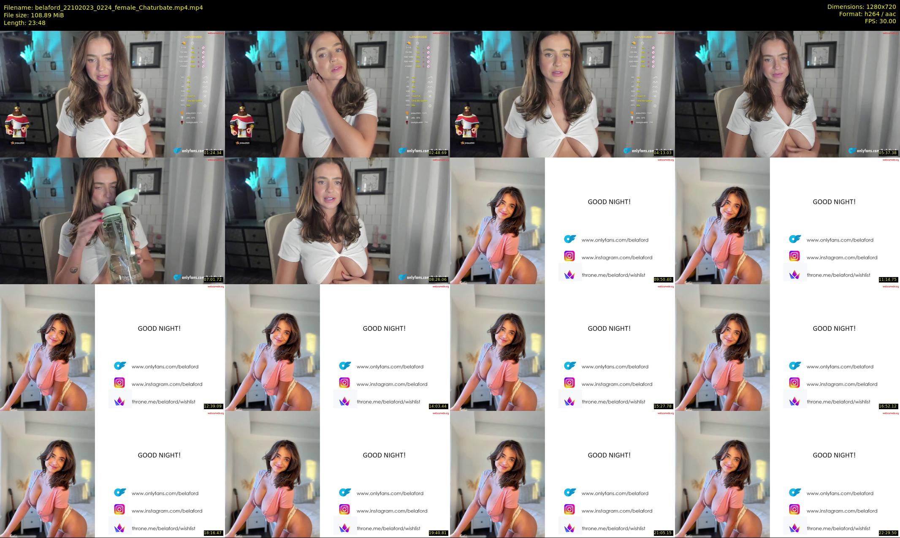Click the Instagram logo in the 14:03.44 frame
The height and width of the screenshot is (538, 900).
tap(344, 383)
